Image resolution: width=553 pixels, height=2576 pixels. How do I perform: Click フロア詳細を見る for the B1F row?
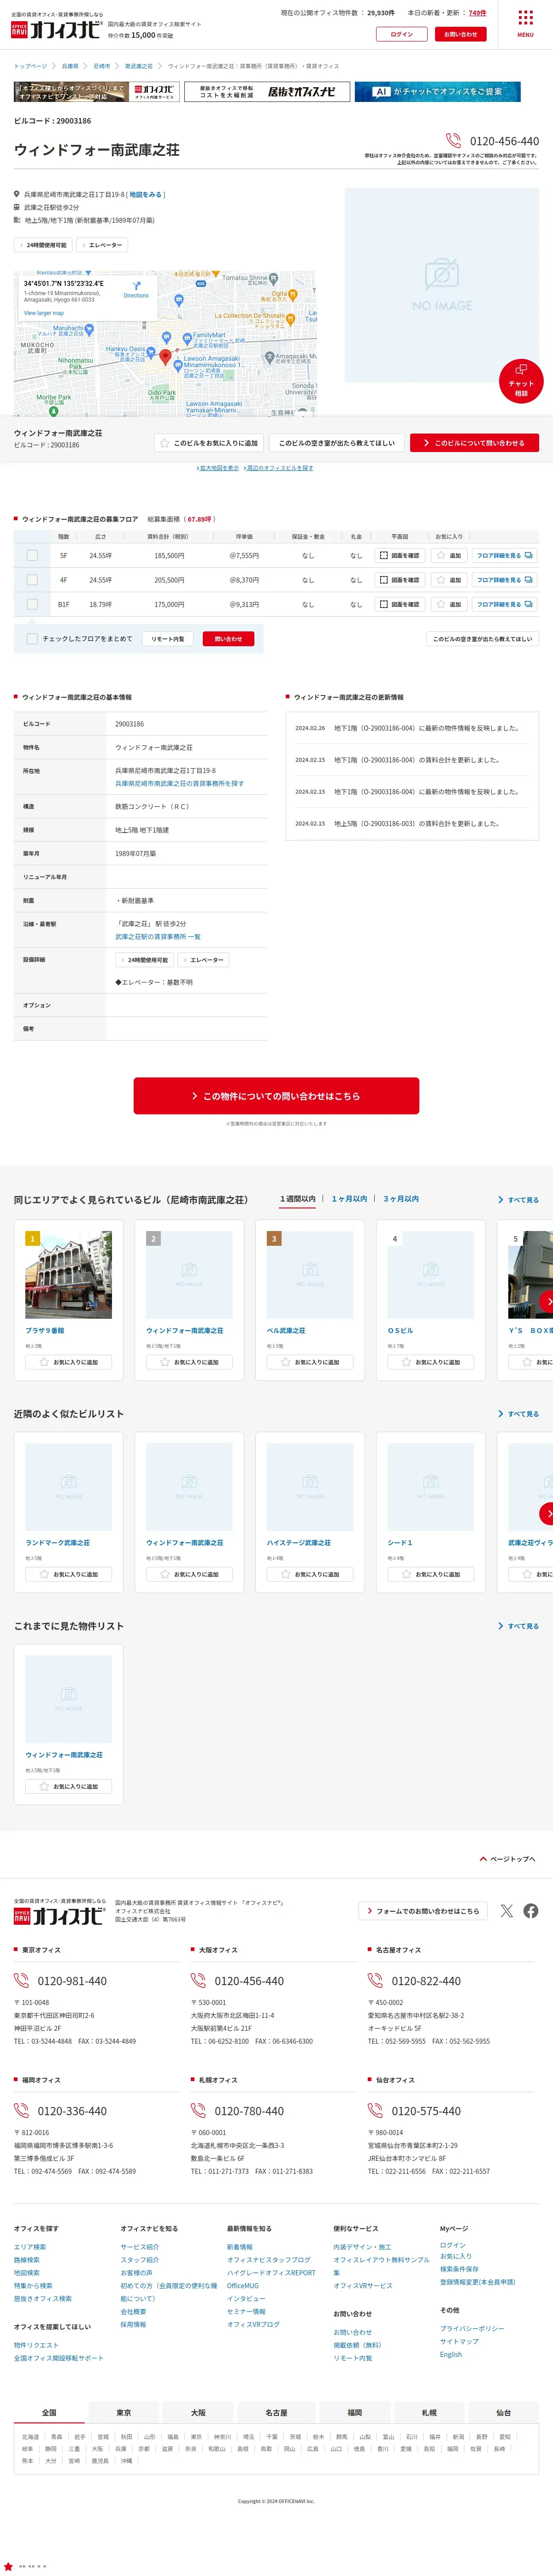click(x=505, y=604)
